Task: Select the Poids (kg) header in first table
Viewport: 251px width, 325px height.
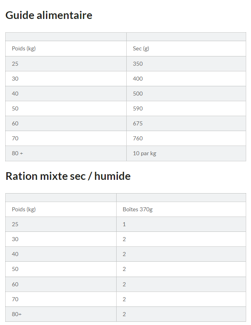Action: (x=24, y=49)
